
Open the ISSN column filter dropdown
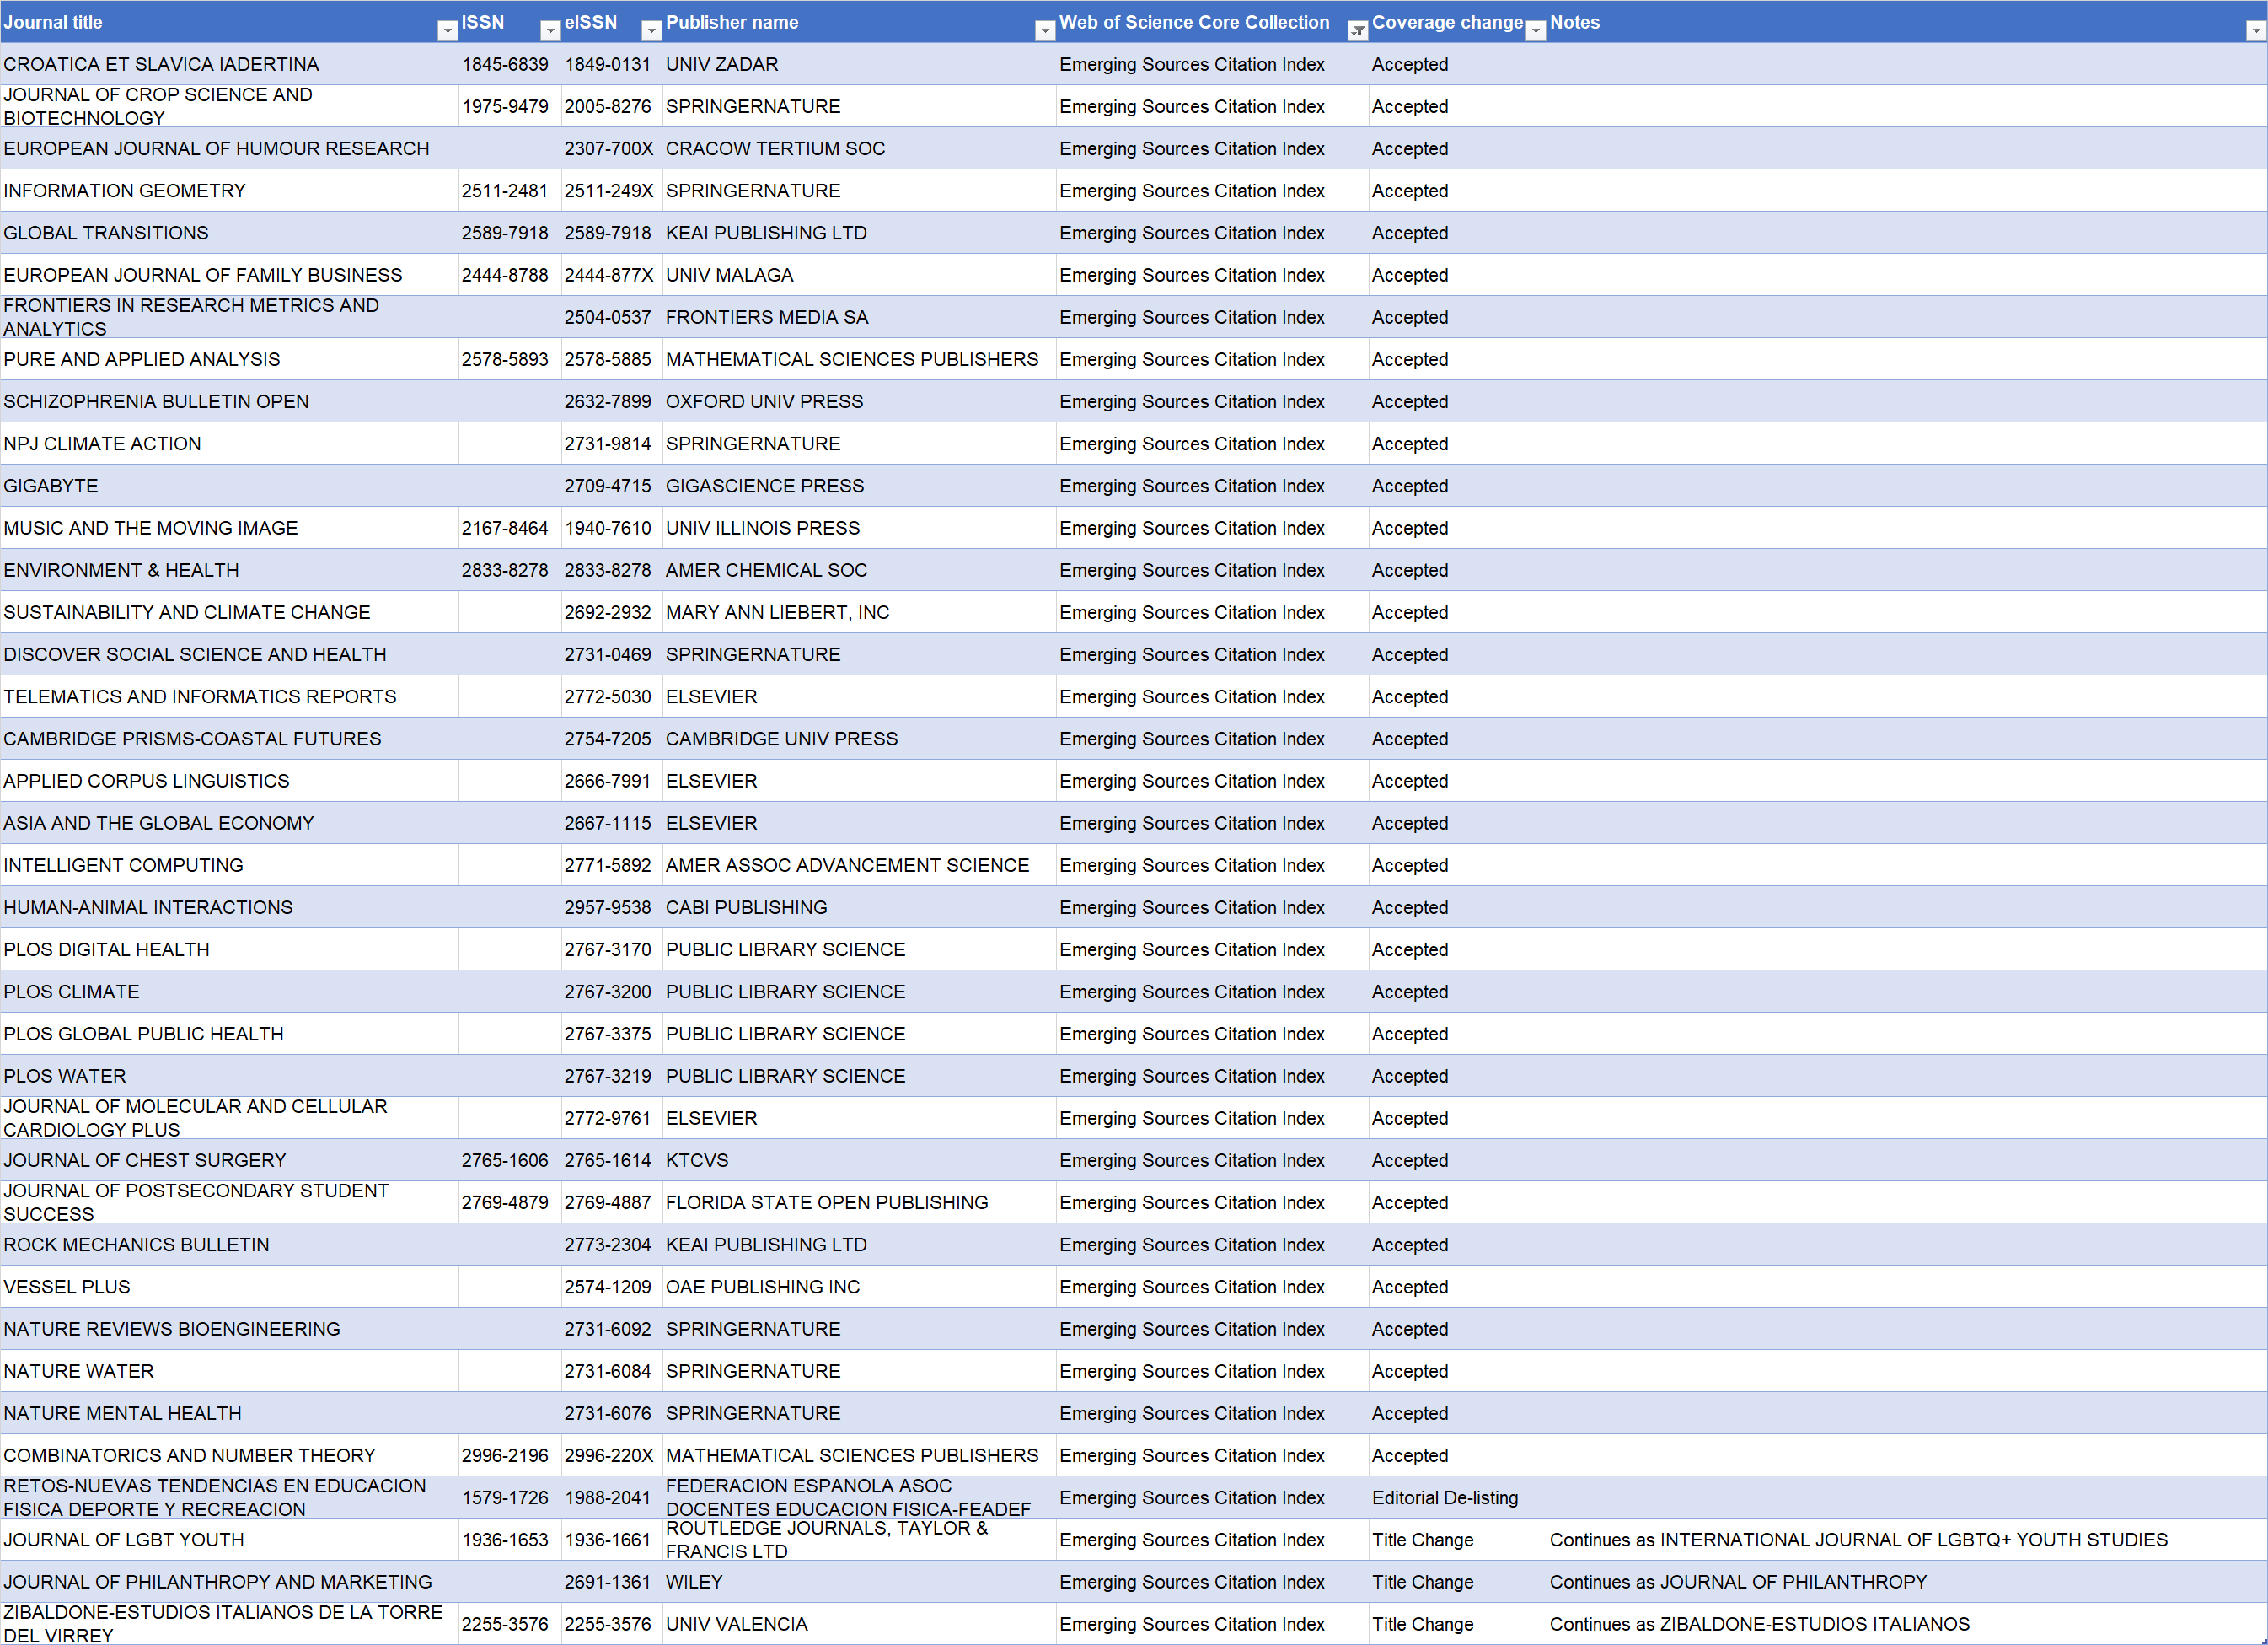[550, 31]
